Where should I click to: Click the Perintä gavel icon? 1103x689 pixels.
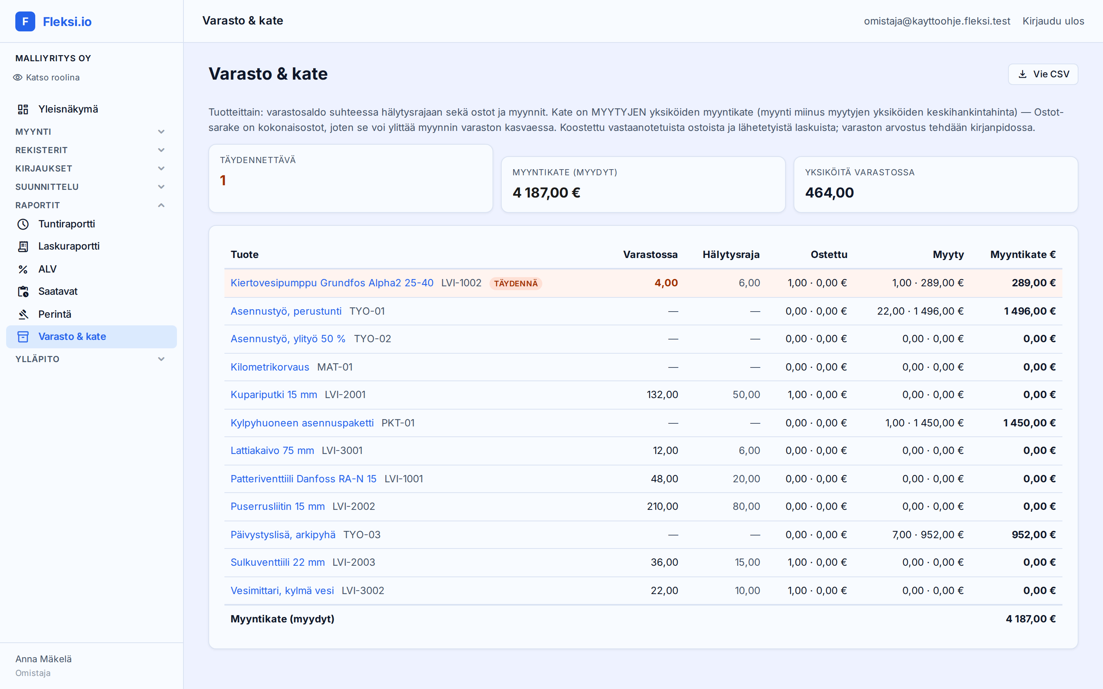tap(23, 314)
